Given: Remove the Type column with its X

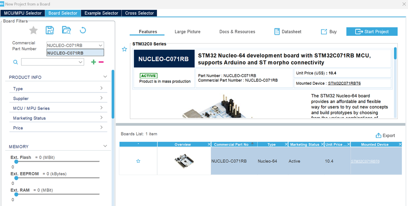Looking at the screenshot, I should point(286,144).
